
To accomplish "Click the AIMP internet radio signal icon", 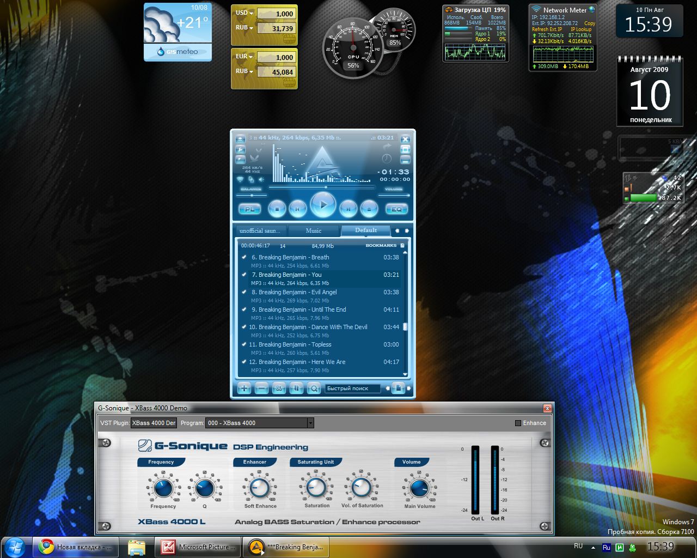I will click(x=240, y=179).
